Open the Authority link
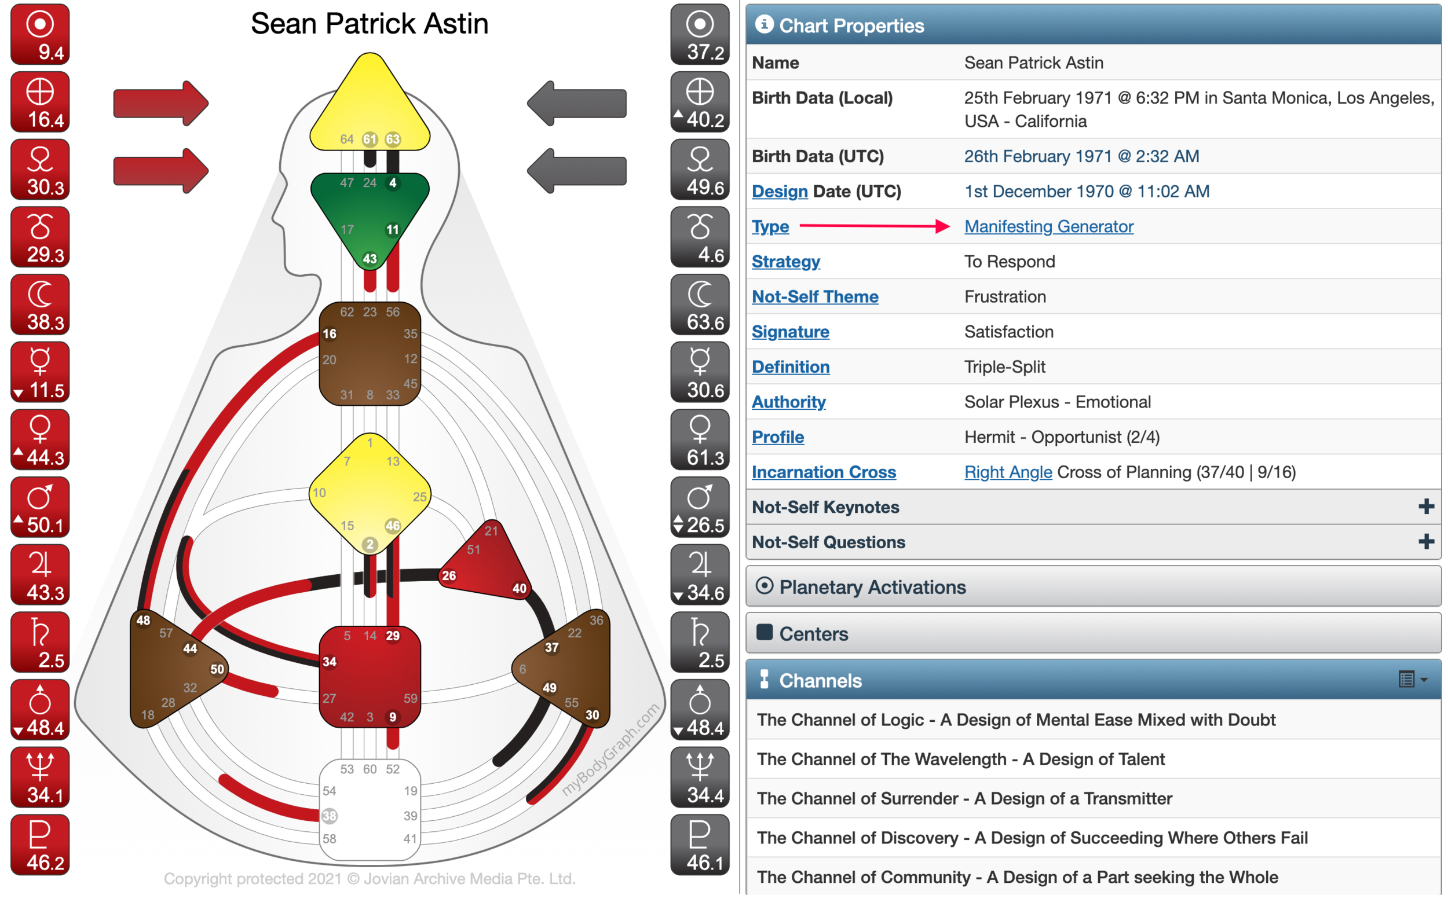Screen dimensions: 1448x899 [x=789, y=402]
